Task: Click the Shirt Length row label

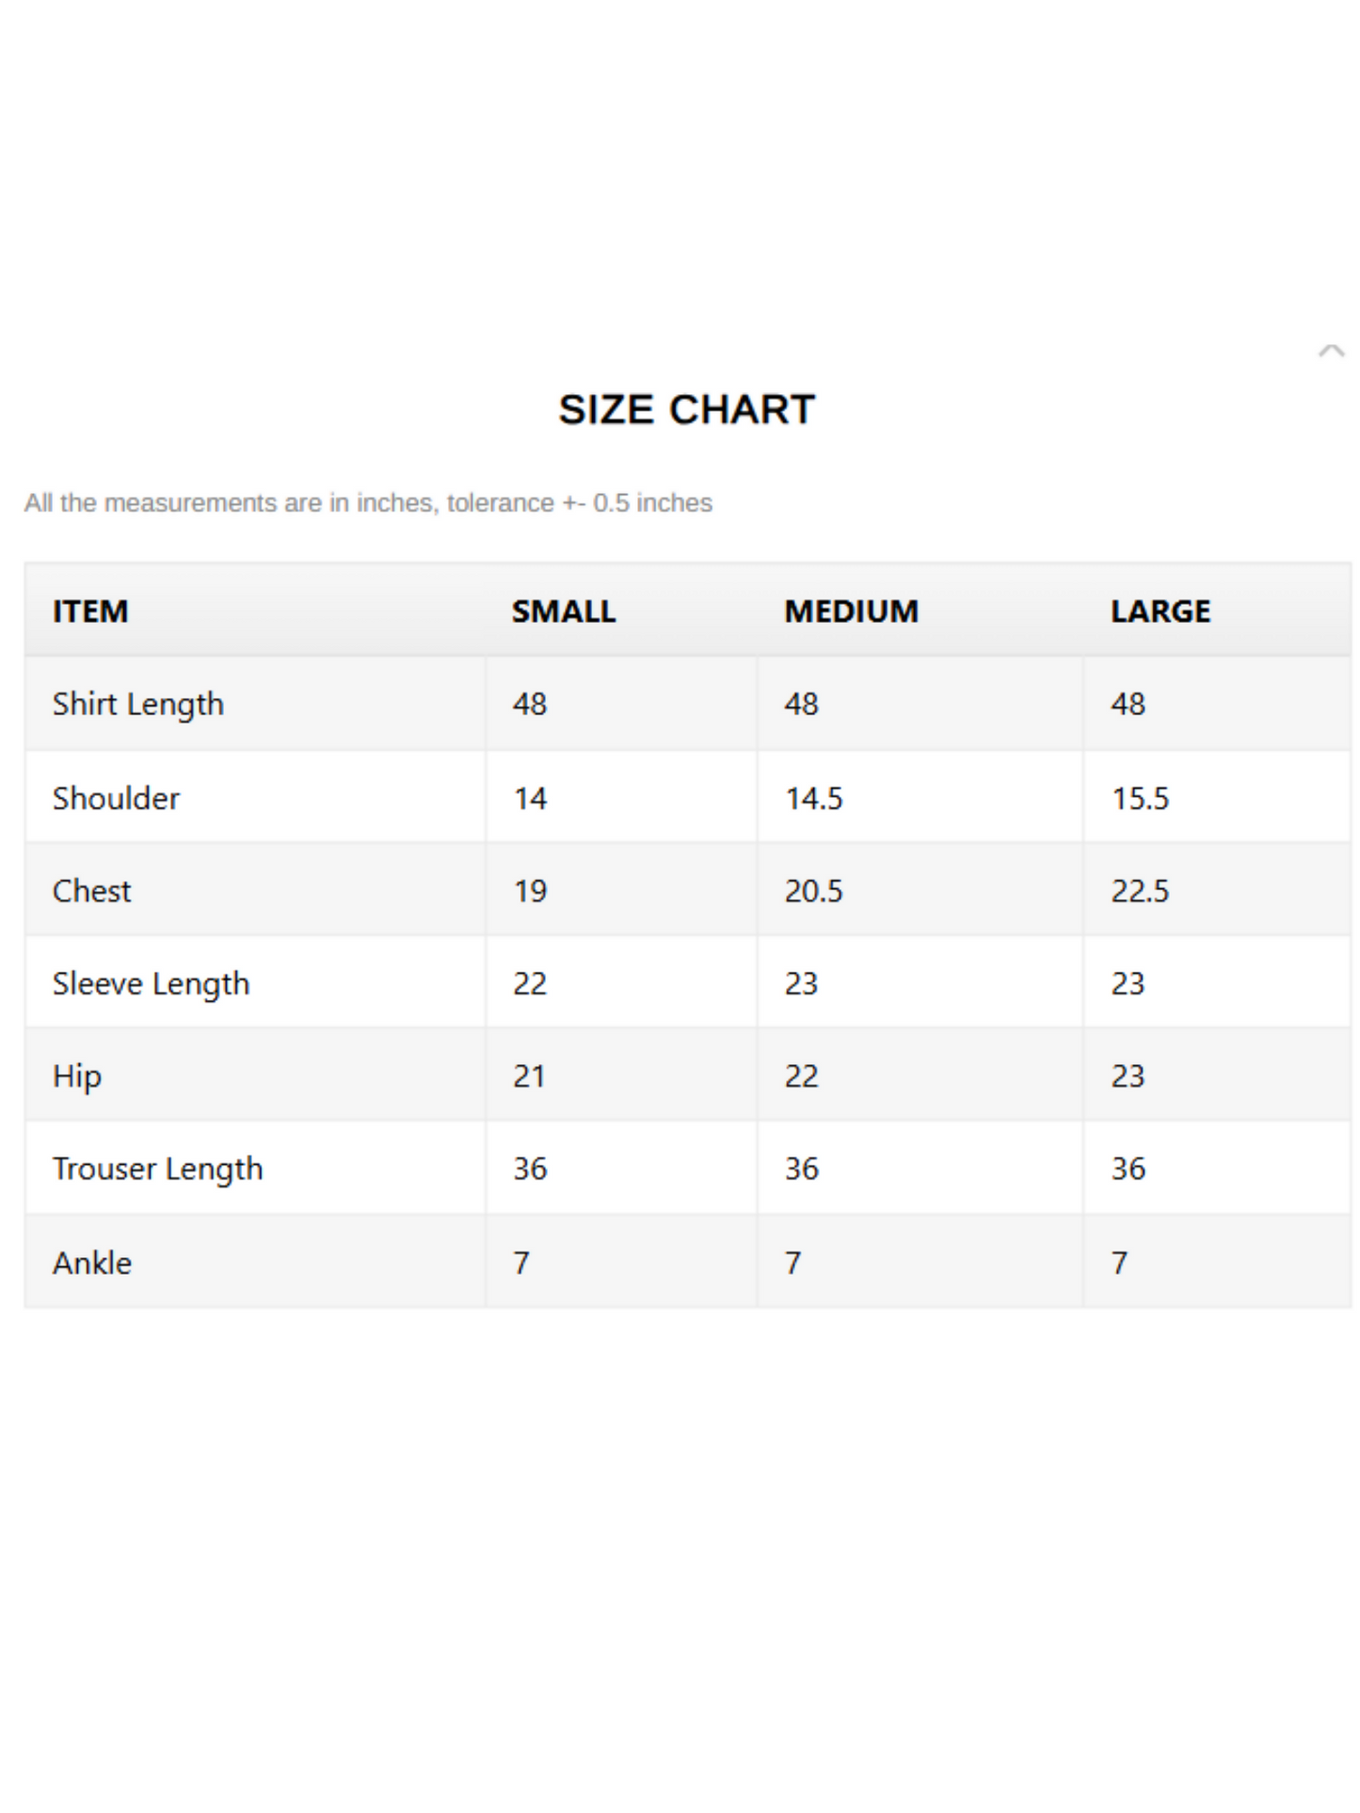Action: pyautogui.click(x=138, y=705)
